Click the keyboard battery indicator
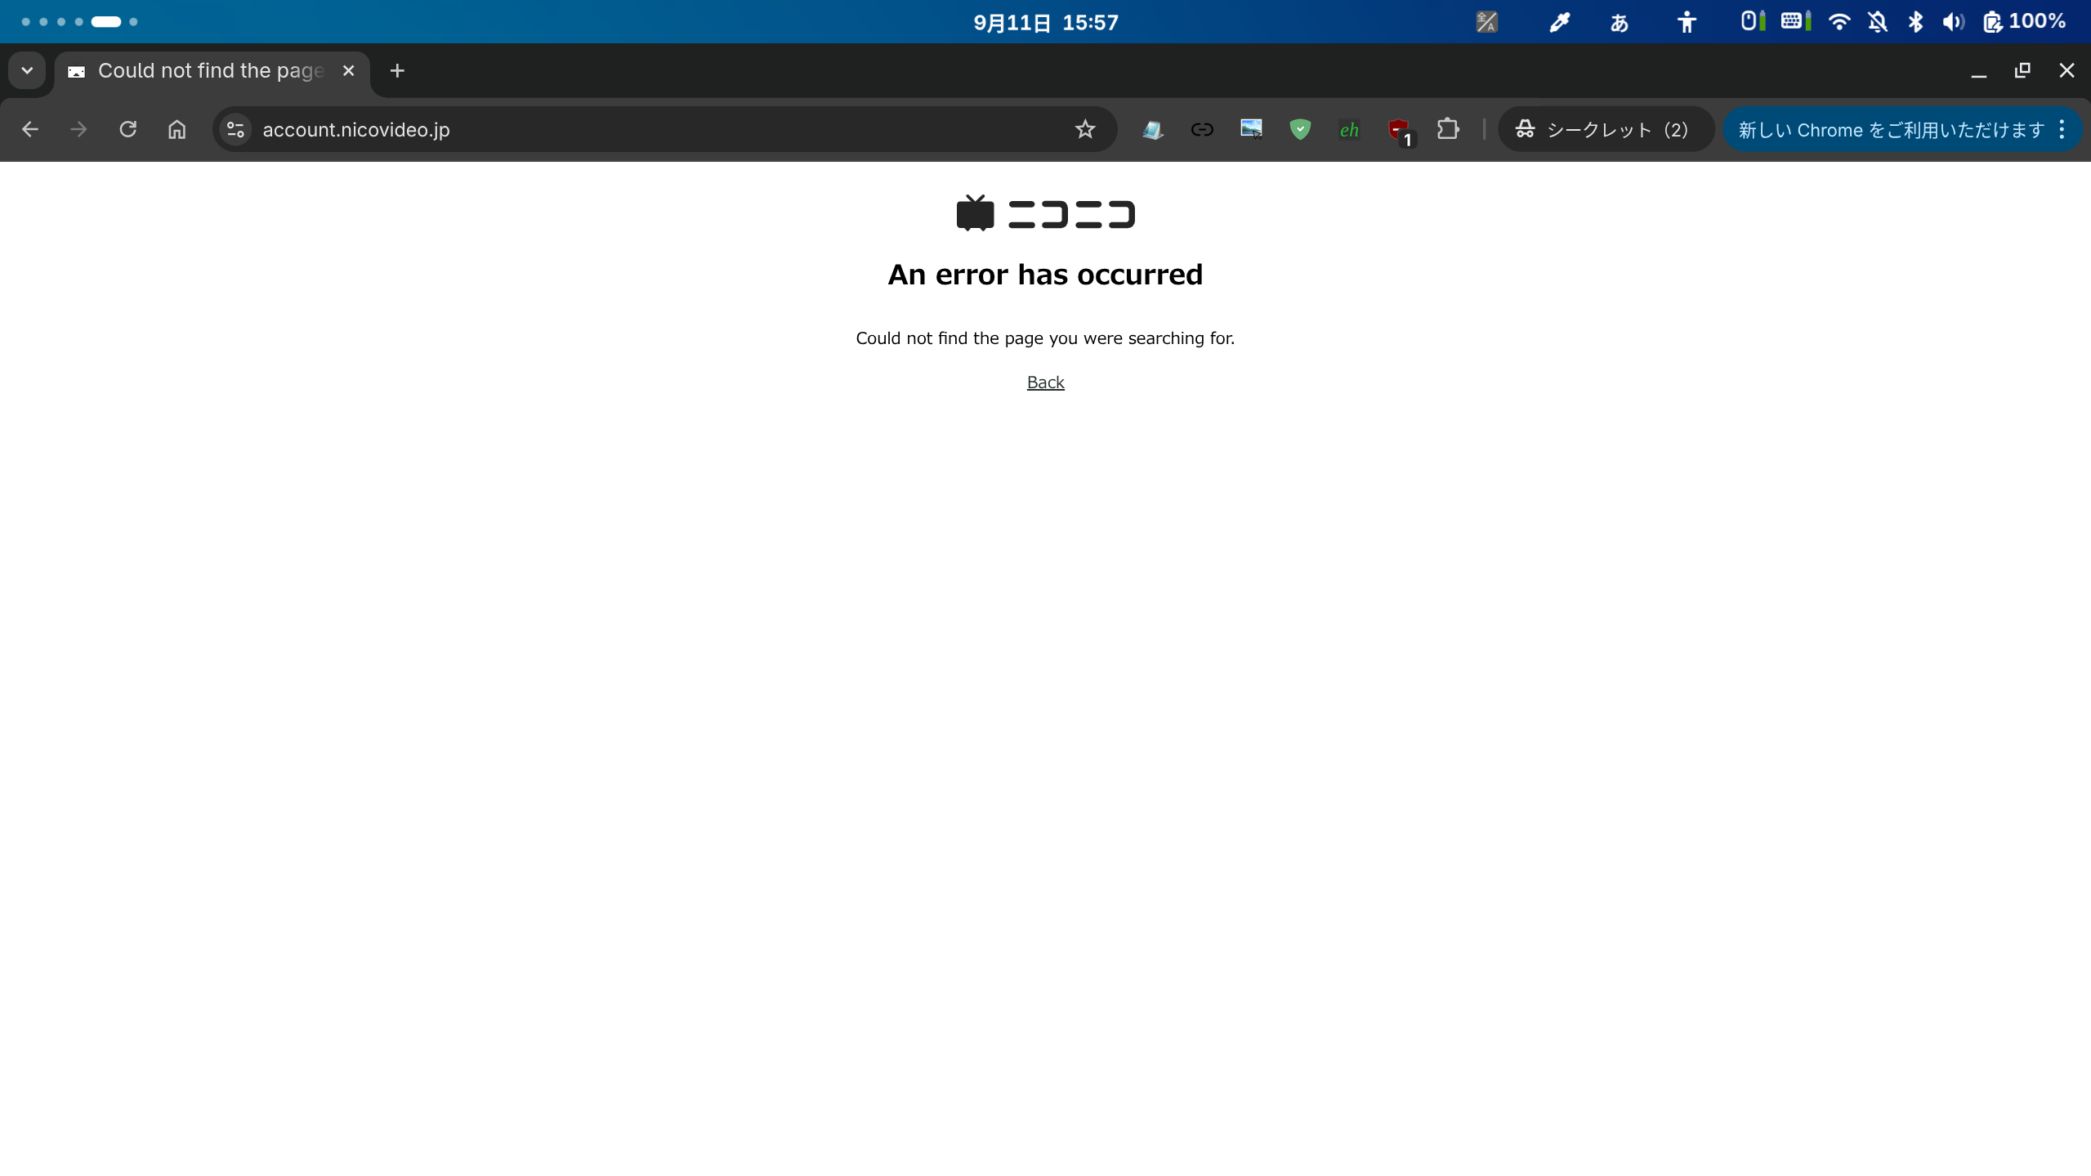The image size is (2091, 1176). [x=1795, y=22]
